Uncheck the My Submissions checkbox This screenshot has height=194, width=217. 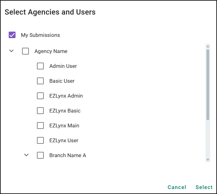click(x=12, y=35)
